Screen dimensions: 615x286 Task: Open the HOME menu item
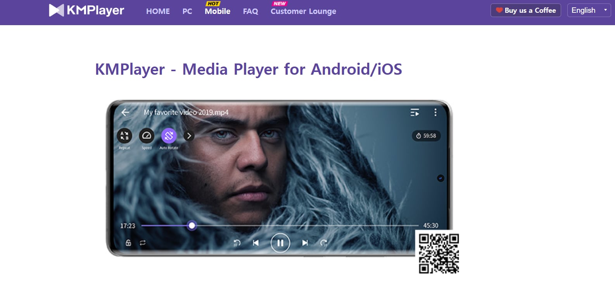coord(158,11)
